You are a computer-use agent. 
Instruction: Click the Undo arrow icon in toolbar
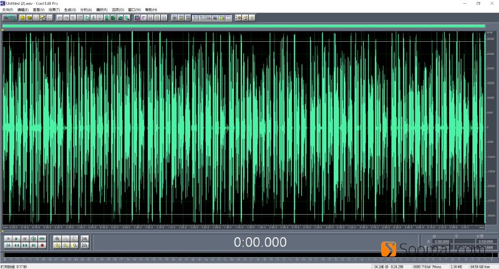[59, 18]
